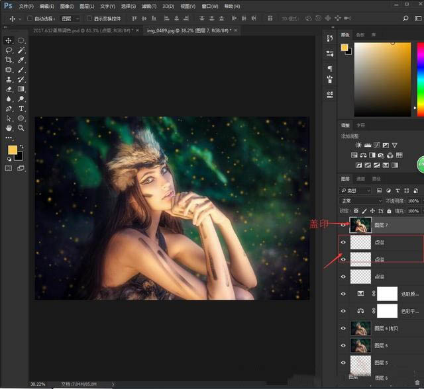The image size is (424, 389).
Task: Select the Eraser tool
Action: (x=9, y=89)
